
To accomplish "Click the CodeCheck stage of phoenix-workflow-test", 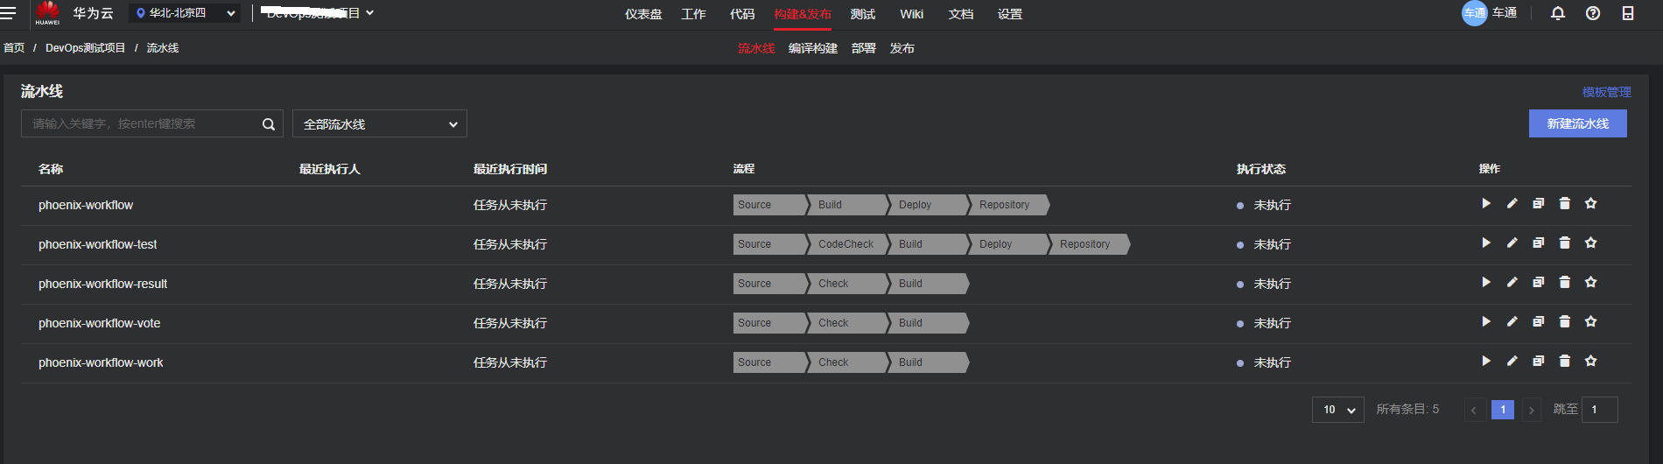I will 846,244.
